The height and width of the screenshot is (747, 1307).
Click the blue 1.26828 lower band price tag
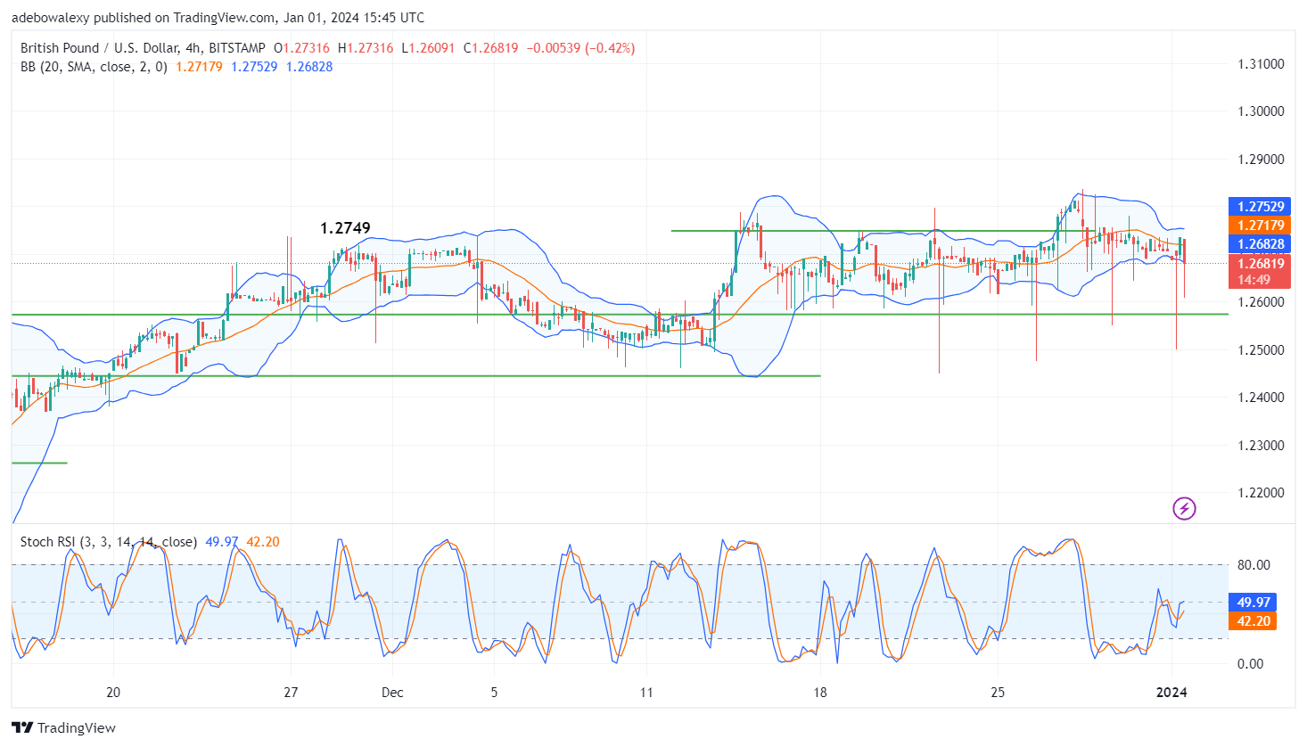point(1260,244)
